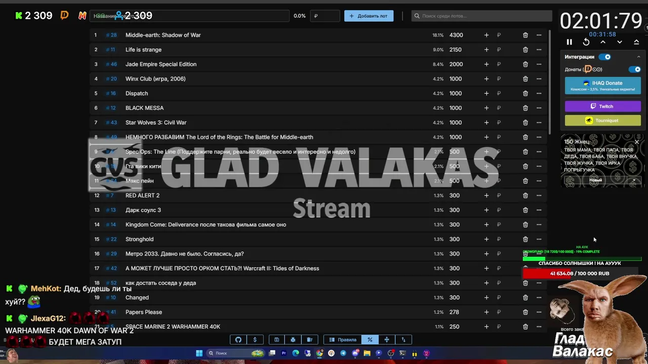Add amount to Метро 2033 lot

coord(487,254)
